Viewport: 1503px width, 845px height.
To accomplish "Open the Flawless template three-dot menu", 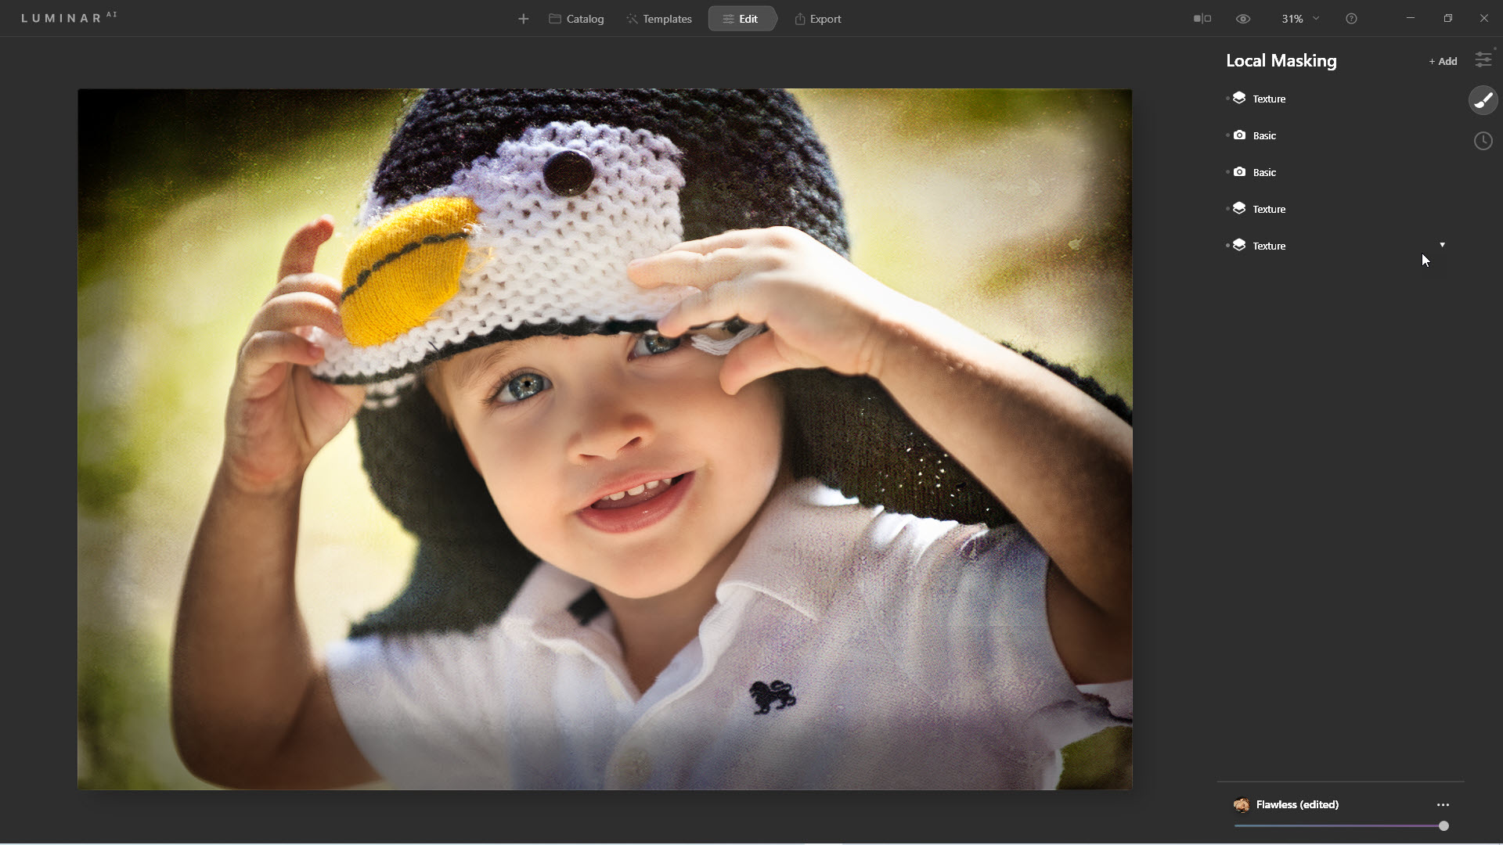I will click(1443, 805).
